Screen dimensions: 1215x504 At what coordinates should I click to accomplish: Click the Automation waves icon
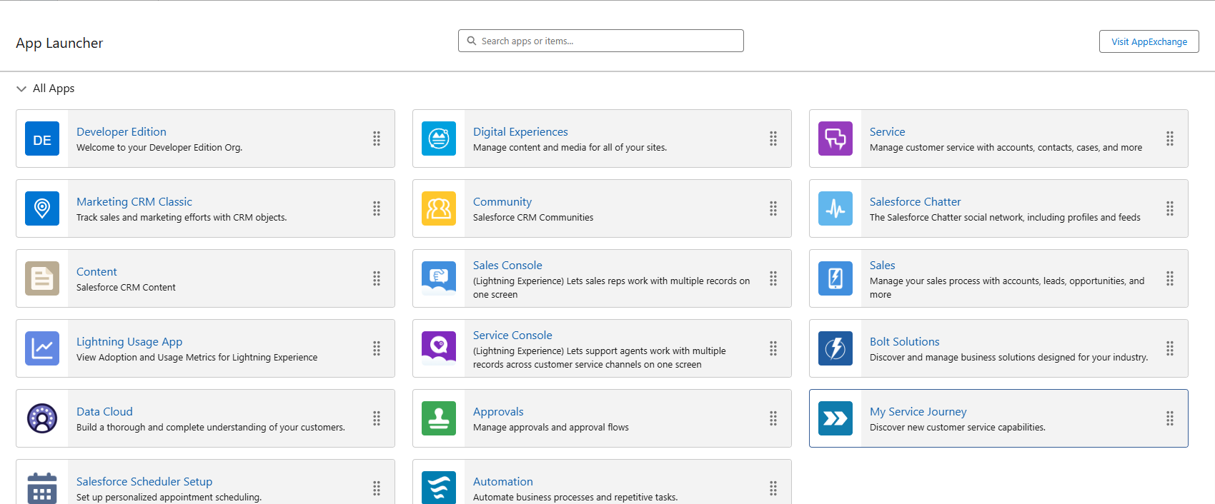tap(439, 488)
